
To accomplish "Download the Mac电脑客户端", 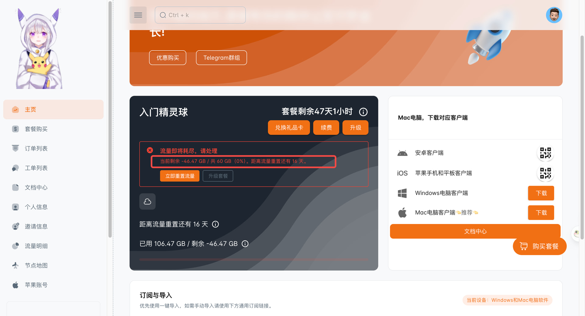I will point(541,213).
